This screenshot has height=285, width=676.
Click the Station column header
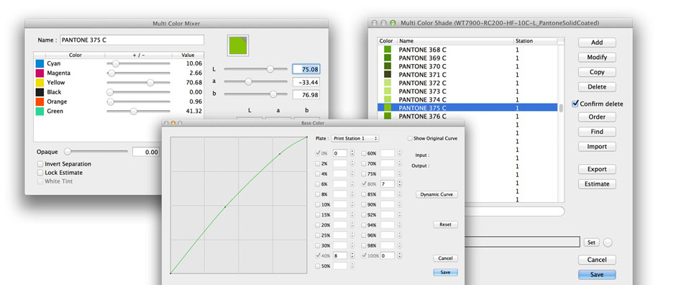[x=536, y=41]
